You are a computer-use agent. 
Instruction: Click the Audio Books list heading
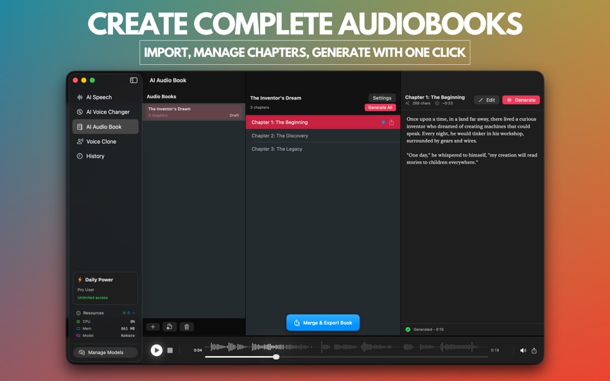(161, 96)
